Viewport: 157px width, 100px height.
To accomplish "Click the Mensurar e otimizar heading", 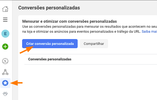I will point(69,21).
